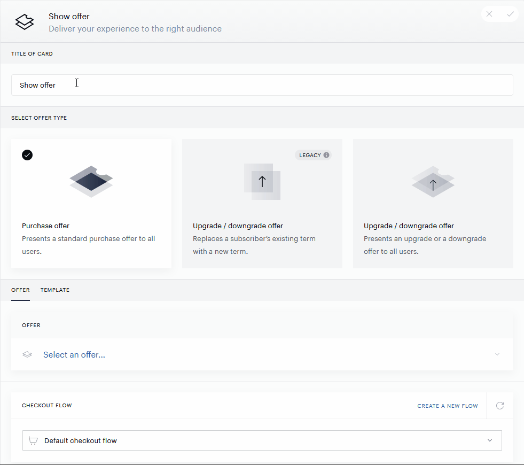Click the refresh checkout flows icon
524x465 pixels.
pyautogui.click(x=500, y=406)
